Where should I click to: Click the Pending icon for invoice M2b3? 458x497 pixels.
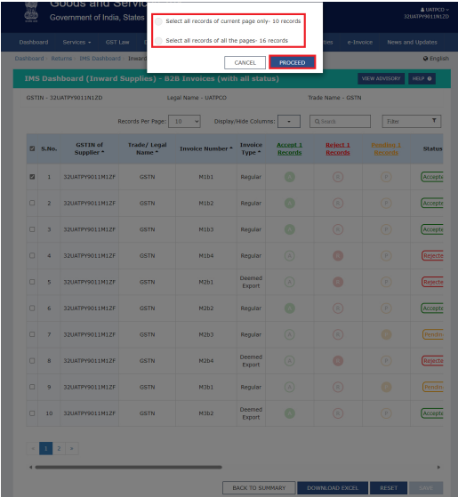386,334
